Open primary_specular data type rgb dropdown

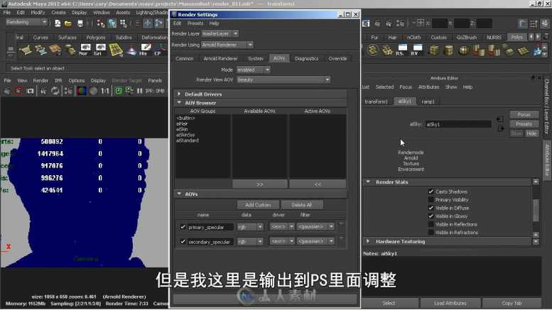tap(250, 227)
